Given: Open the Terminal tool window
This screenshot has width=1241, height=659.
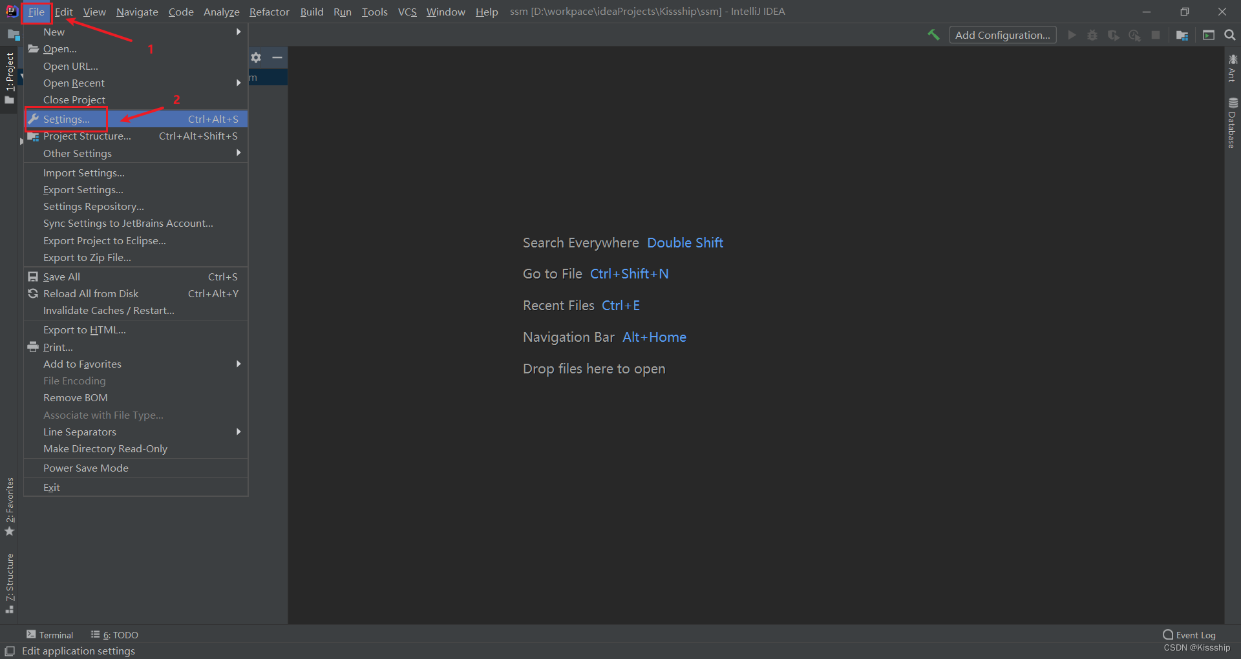Looking at the screenshot, I should coord(50,635).
